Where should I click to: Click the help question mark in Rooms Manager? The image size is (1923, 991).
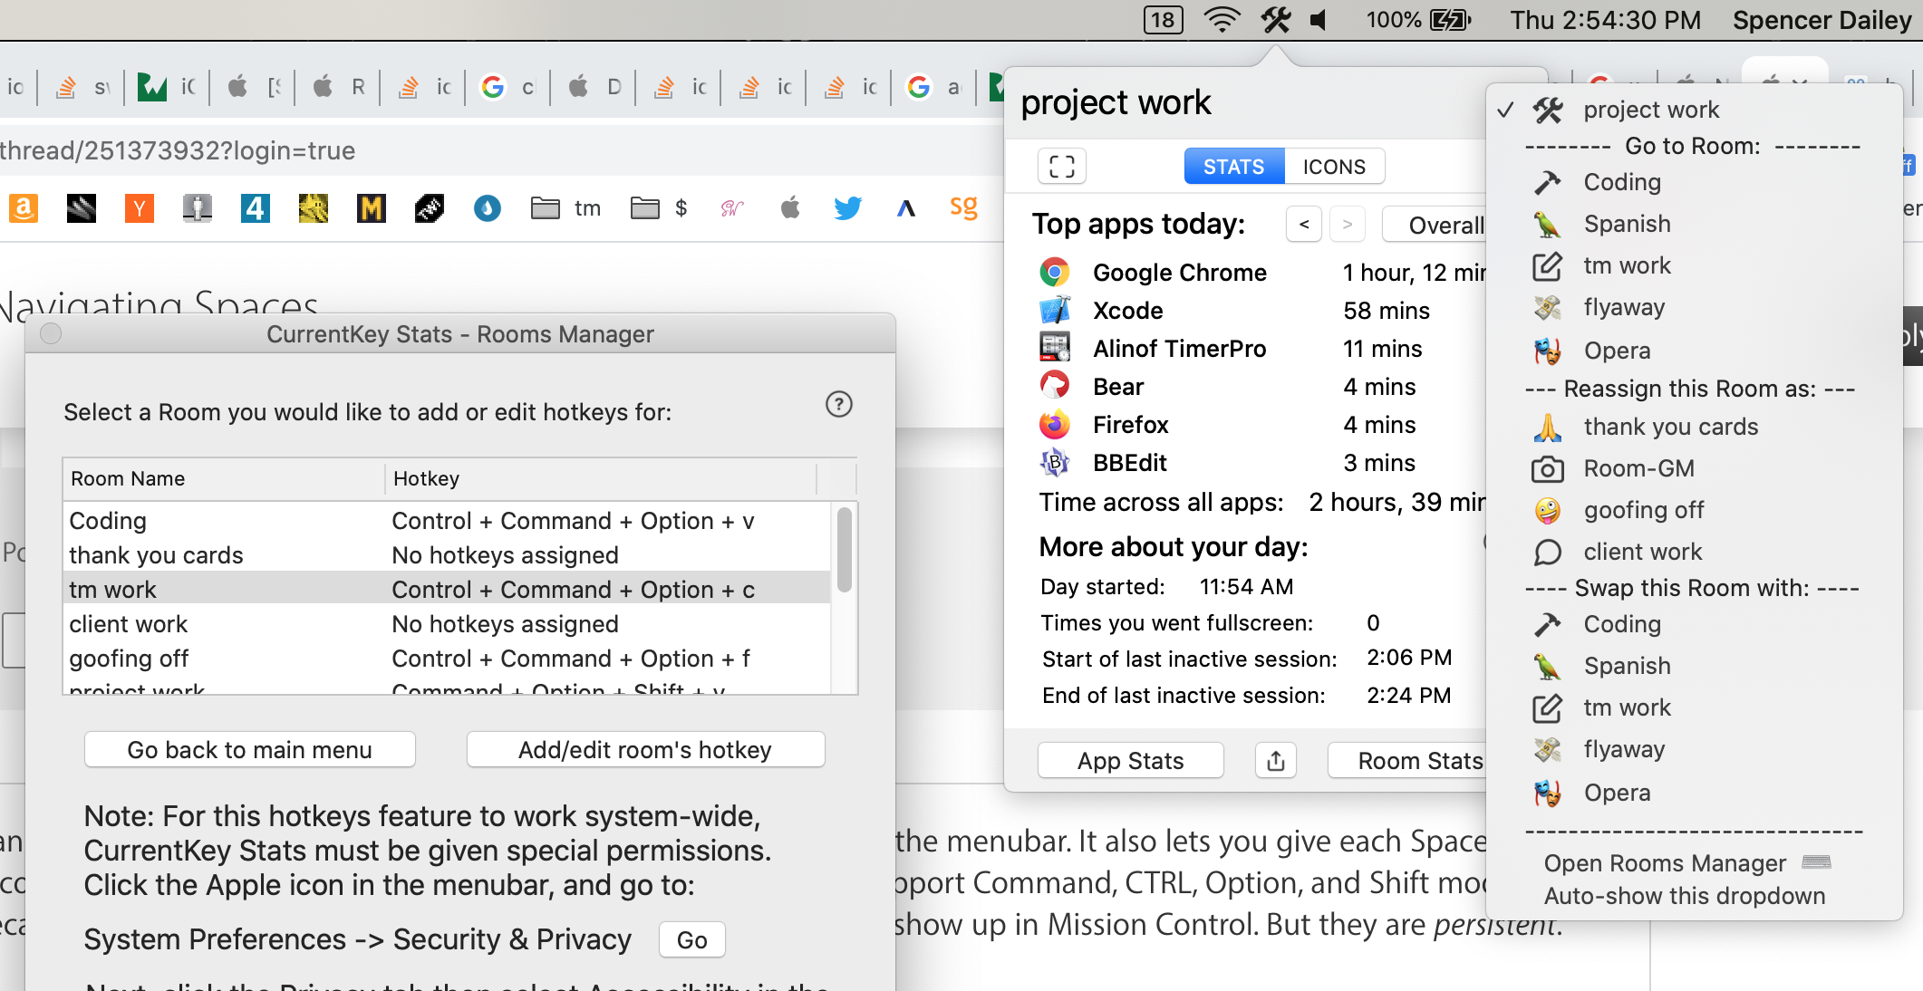[838, 404]
